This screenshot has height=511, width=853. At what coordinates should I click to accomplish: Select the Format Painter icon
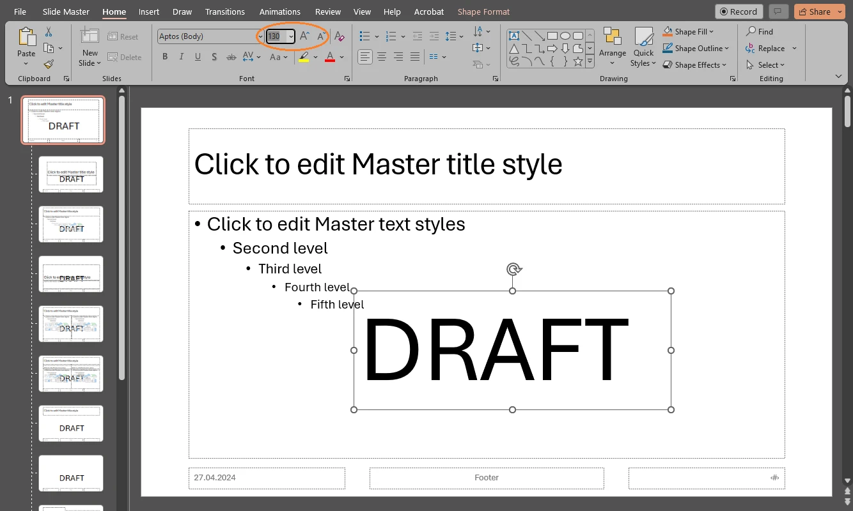49,64
